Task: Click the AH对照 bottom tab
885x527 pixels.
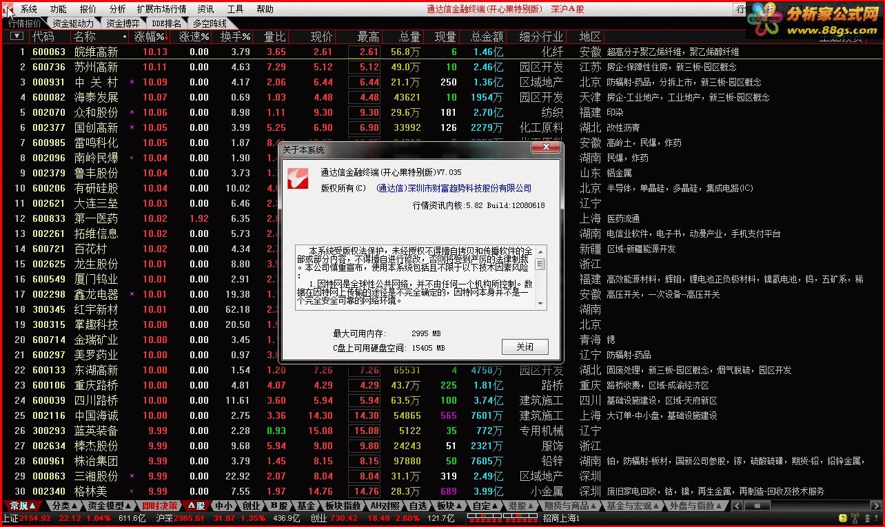Action: coord(385,506)
